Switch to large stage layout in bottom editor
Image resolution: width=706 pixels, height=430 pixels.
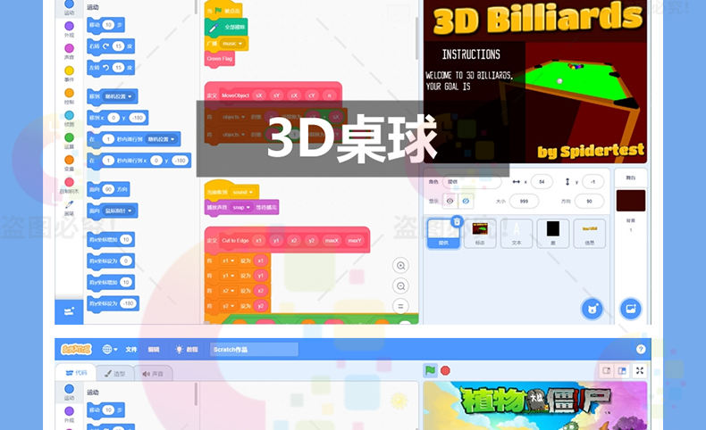pyautogui.click(x=622, y=371)
